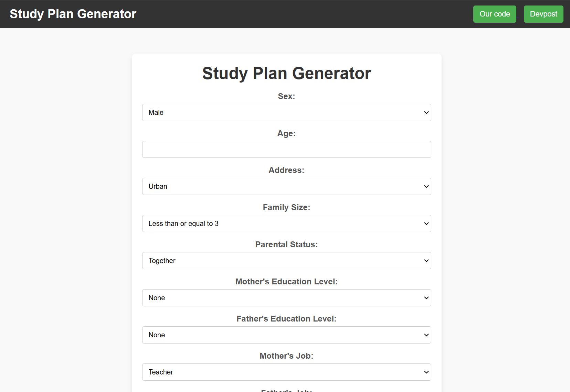Click the chevron on Family Size select
The image size is (570, 392).
[x=426, y=224]
